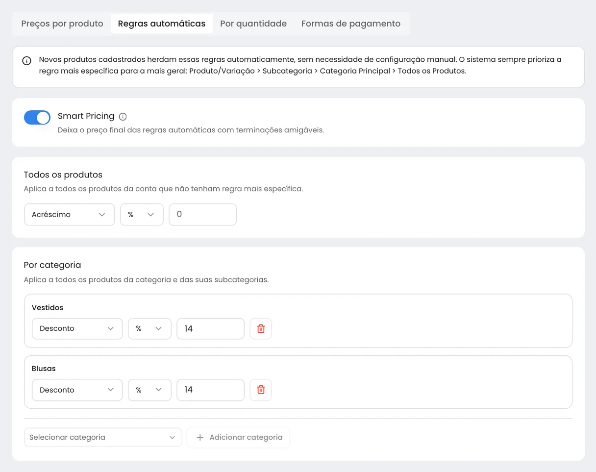
Task: Open the Acréscimo dropdown under Todos os produtos
Action: 69,215
